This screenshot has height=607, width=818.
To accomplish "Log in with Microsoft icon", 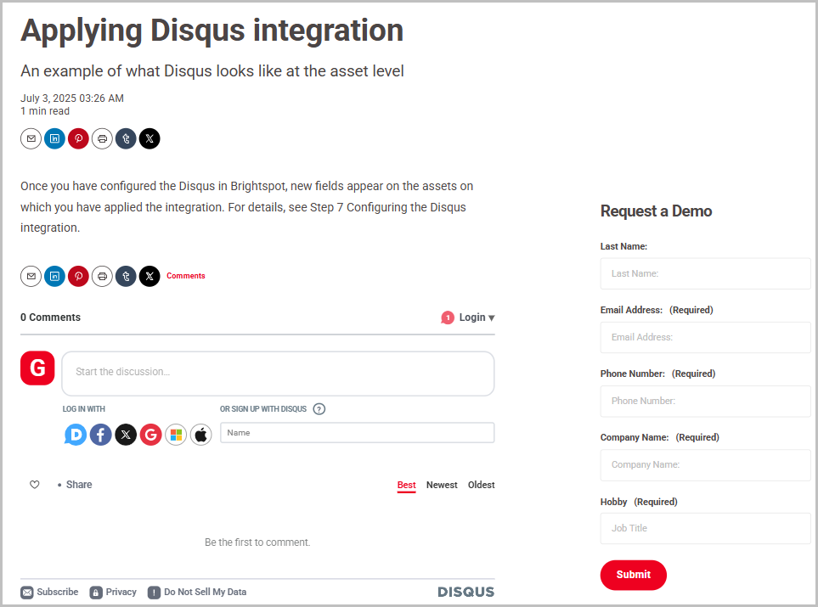I will point(176,436).
